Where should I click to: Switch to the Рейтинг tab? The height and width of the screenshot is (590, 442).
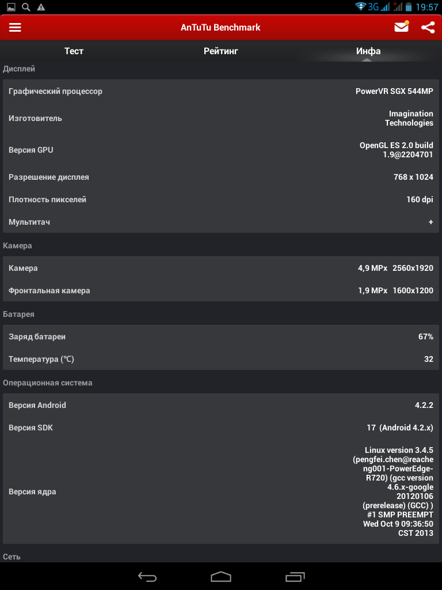[221, 51]
